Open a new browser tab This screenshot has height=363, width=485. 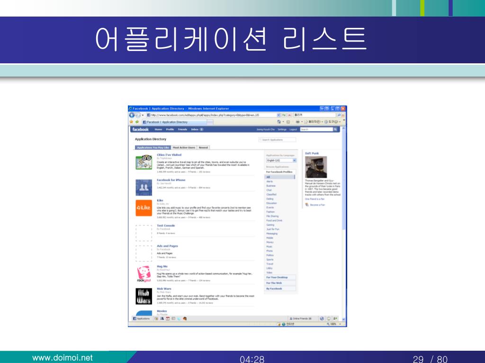[210, 122]
